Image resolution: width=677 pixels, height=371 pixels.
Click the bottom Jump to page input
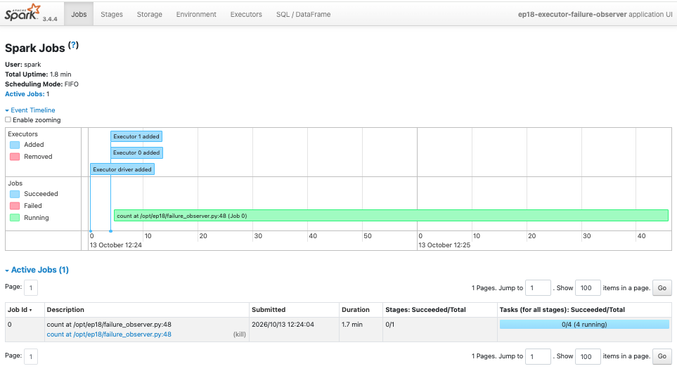[x=538, y=356]
